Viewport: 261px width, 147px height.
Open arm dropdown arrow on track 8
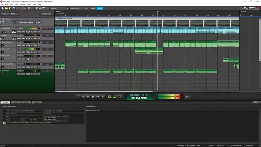[39, 74]
